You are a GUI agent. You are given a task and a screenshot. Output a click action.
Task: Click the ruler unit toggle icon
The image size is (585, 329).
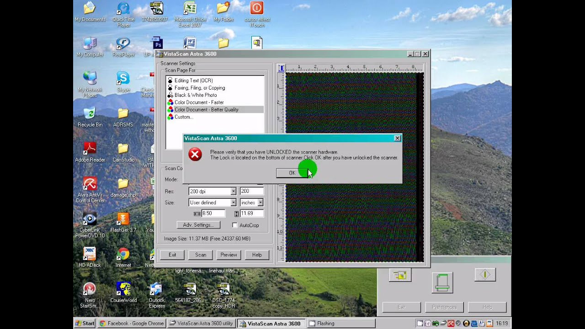click(x=281, y=68)
